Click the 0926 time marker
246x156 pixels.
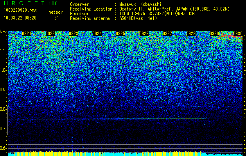point(144,34)
